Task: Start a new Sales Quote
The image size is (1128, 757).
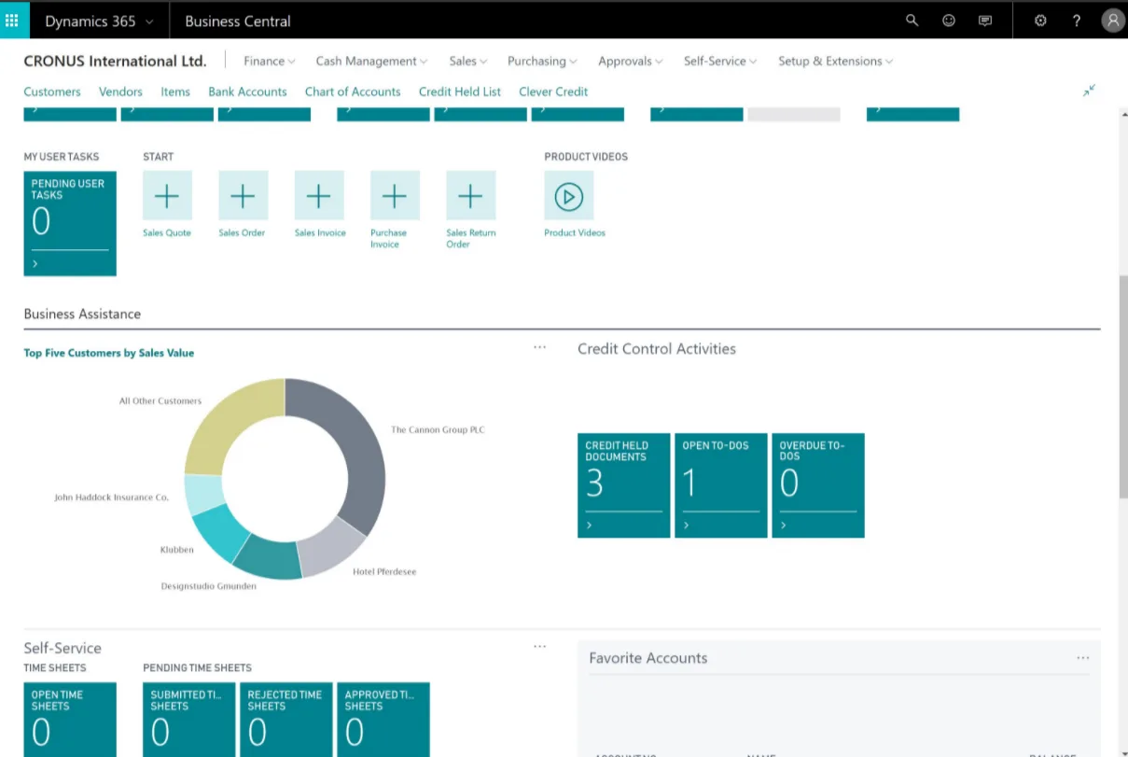Action: (167, 196)
